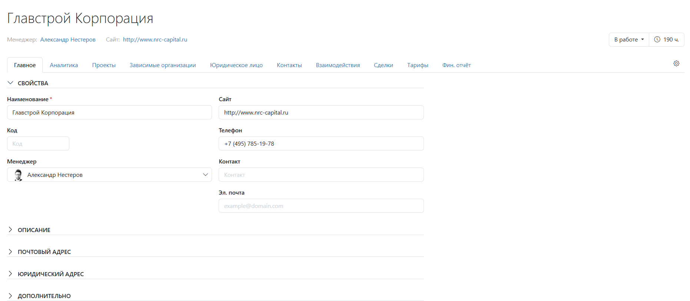
Task: Click the 190 ч. clock button
Action: click(666, 40)
